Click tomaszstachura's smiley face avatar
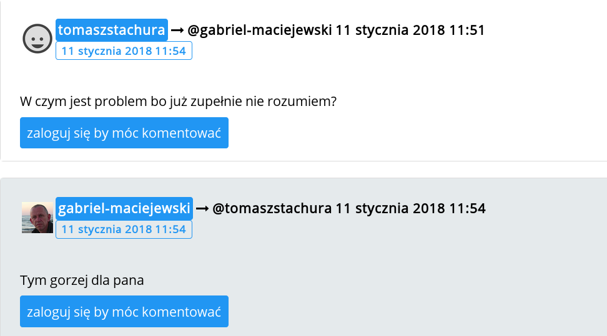Viewport: 607px width, 336px height. tap(37, 39)
